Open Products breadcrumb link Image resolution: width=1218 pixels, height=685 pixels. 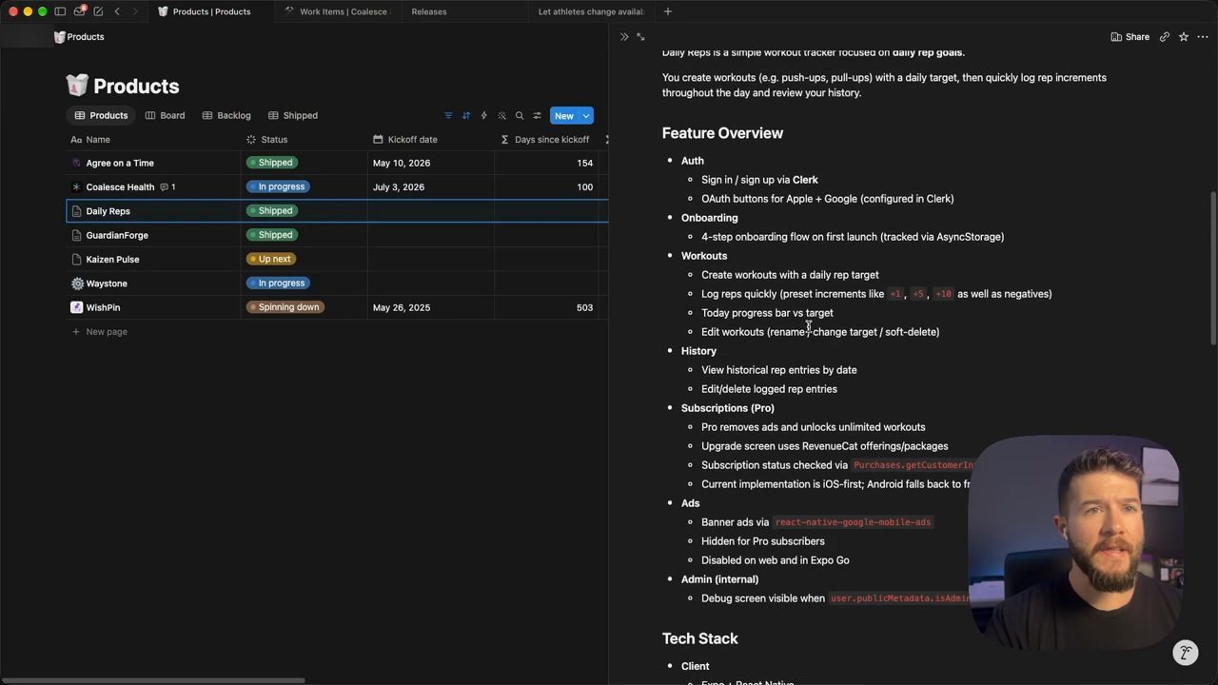click(79, 37)
